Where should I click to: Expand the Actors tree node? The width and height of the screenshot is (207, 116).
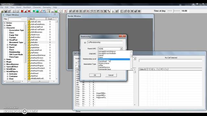click(x=5, y=23)
